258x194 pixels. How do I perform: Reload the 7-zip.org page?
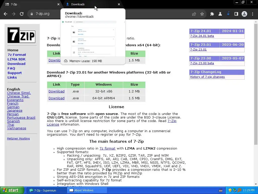22,14
